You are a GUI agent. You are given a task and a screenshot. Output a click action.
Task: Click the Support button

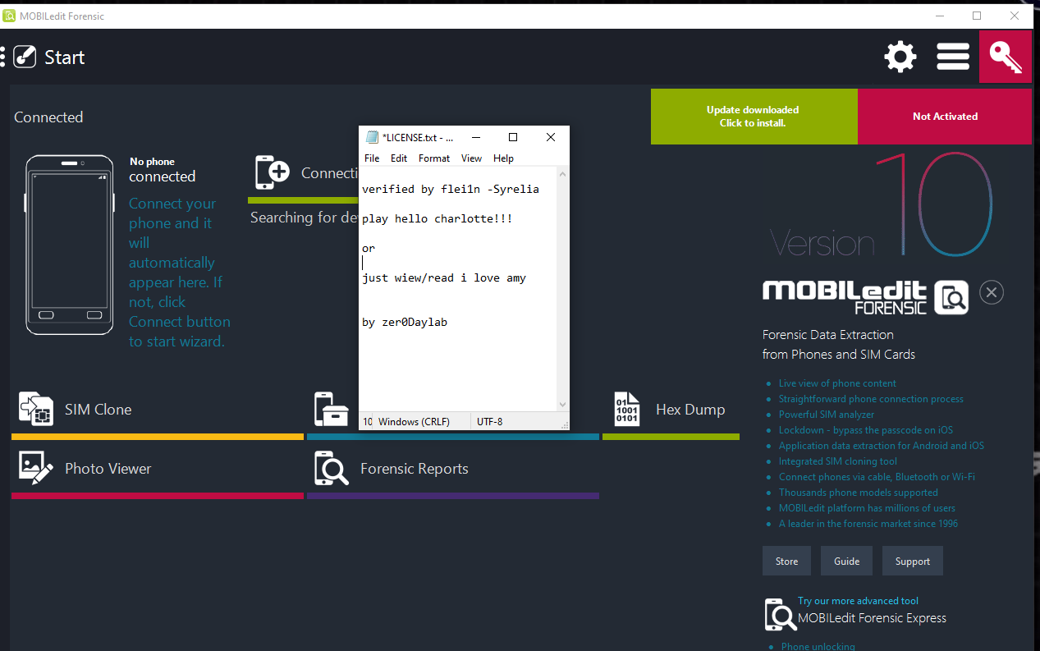pos(913,562)
